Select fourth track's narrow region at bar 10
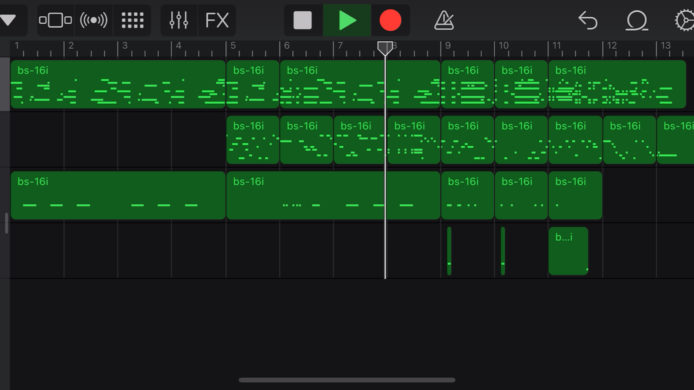 point(503,251)
